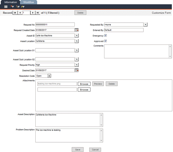The width and height of the screenshot is (173, 152).
Task: Open Asset Location lookup arrow
Action: 77,41
